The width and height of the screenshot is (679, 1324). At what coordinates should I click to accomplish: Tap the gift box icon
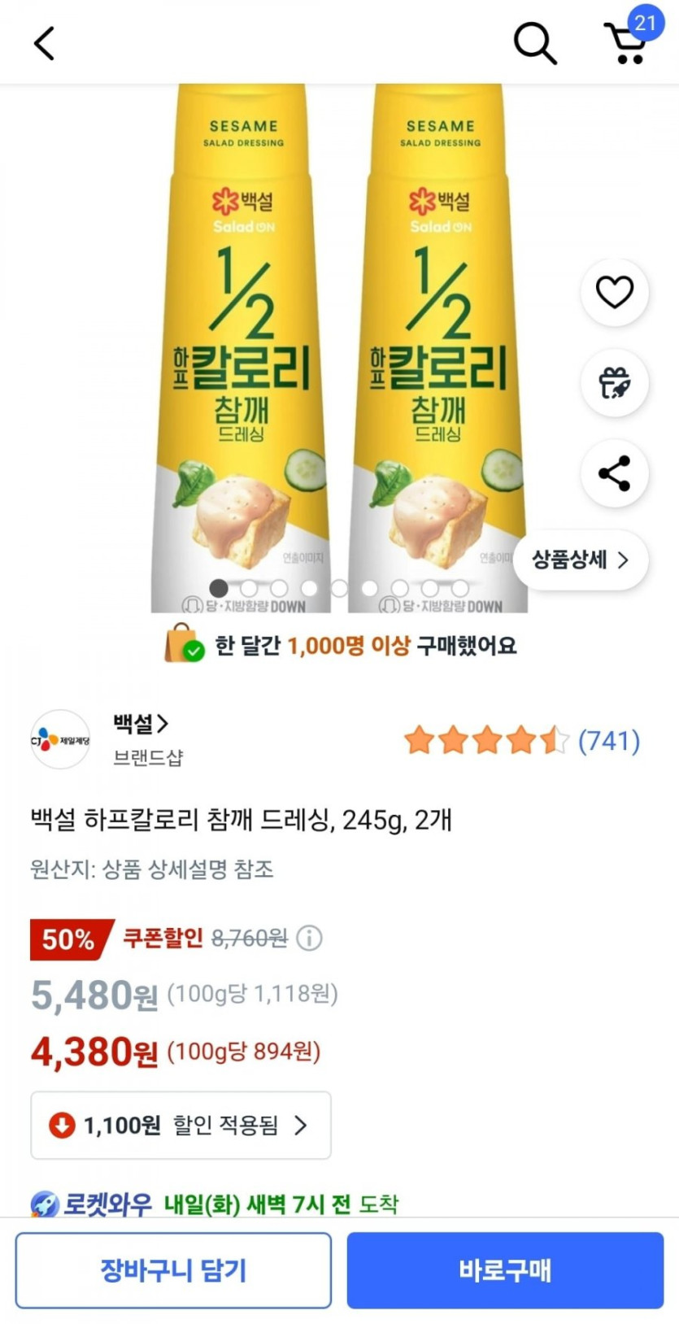[x=614, y=383]
